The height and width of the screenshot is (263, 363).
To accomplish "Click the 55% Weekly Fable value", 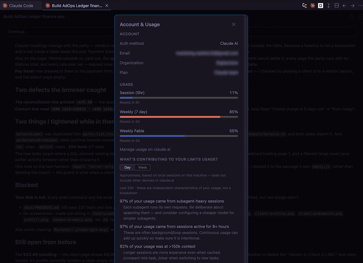I will (234, 131).
